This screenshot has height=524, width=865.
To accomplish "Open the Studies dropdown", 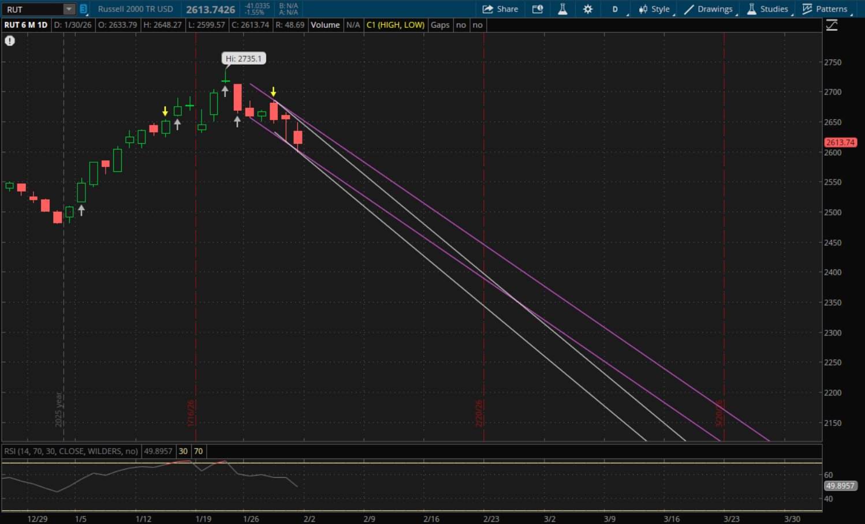I will click(767, 9).
